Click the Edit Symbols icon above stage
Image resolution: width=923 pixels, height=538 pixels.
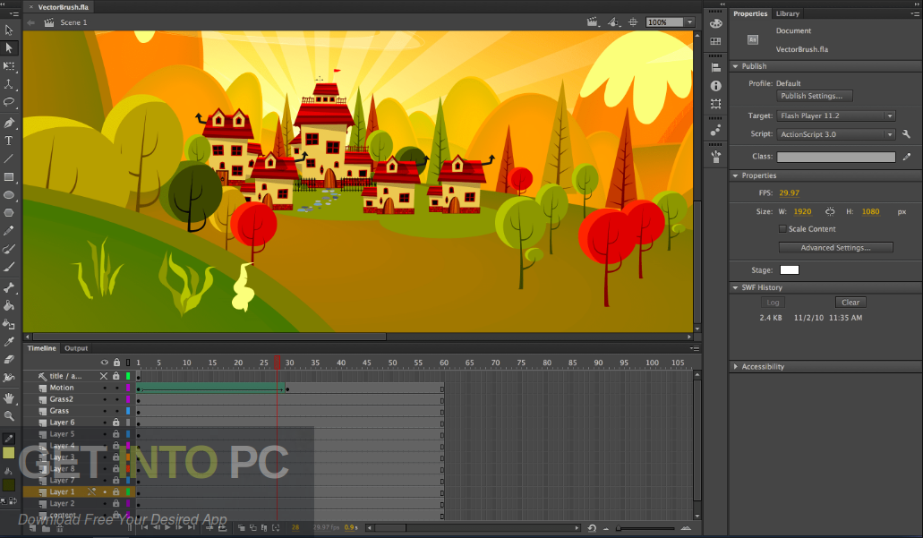(x=613, y=22)
